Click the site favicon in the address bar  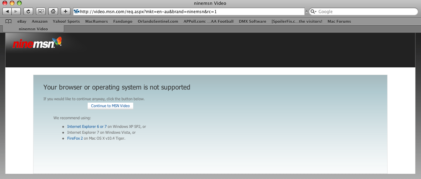(x=77, y=11)
